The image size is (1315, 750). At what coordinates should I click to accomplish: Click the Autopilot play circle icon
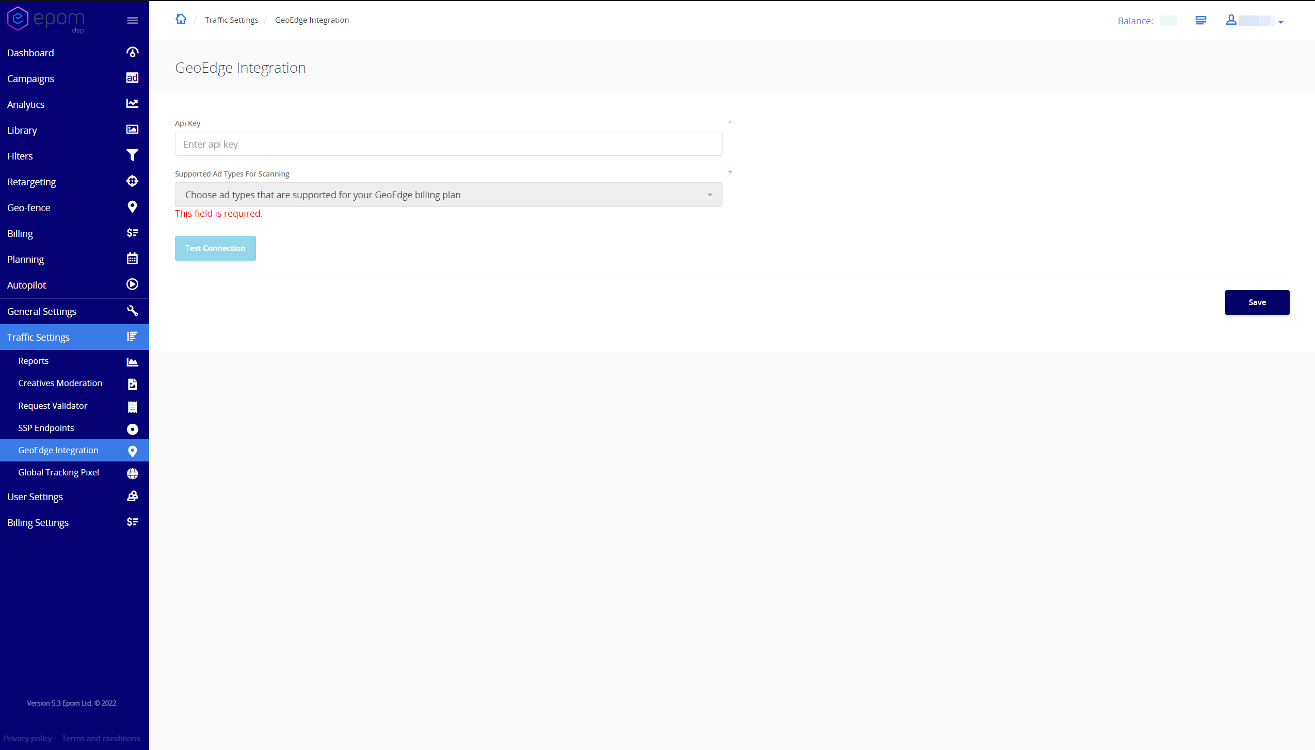132,284
